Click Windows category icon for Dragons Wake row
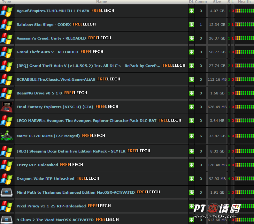Screen dimensions: 254x224 coord(6,179)
